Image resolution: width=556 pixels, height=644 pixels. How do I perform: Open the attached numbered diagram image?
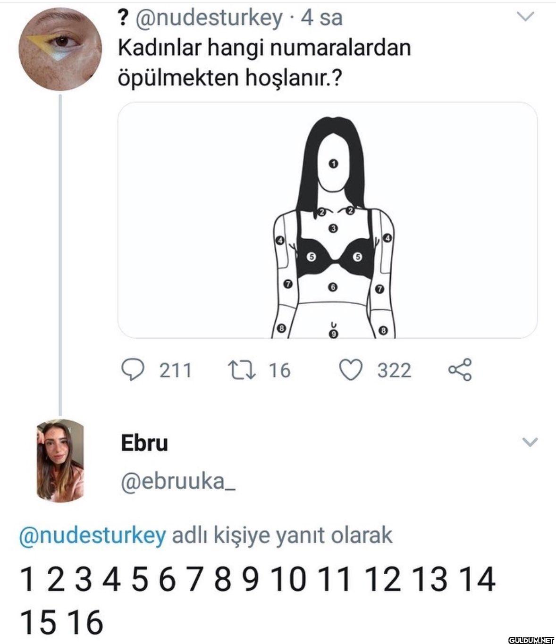327,220
